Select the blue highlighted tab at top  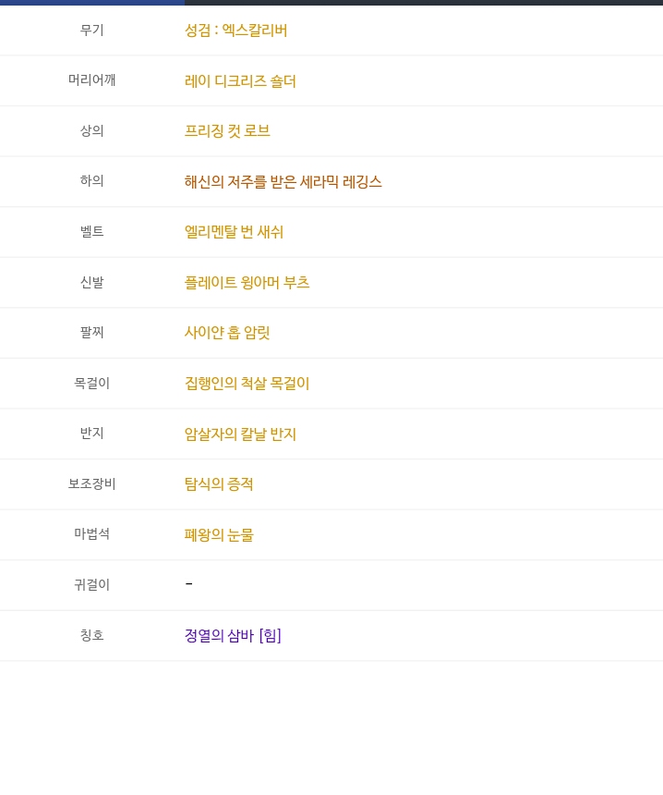tap(92, 3)
